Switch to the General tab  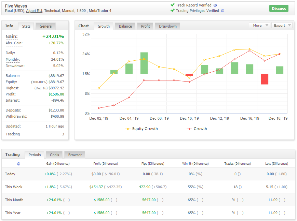(46, 26)
